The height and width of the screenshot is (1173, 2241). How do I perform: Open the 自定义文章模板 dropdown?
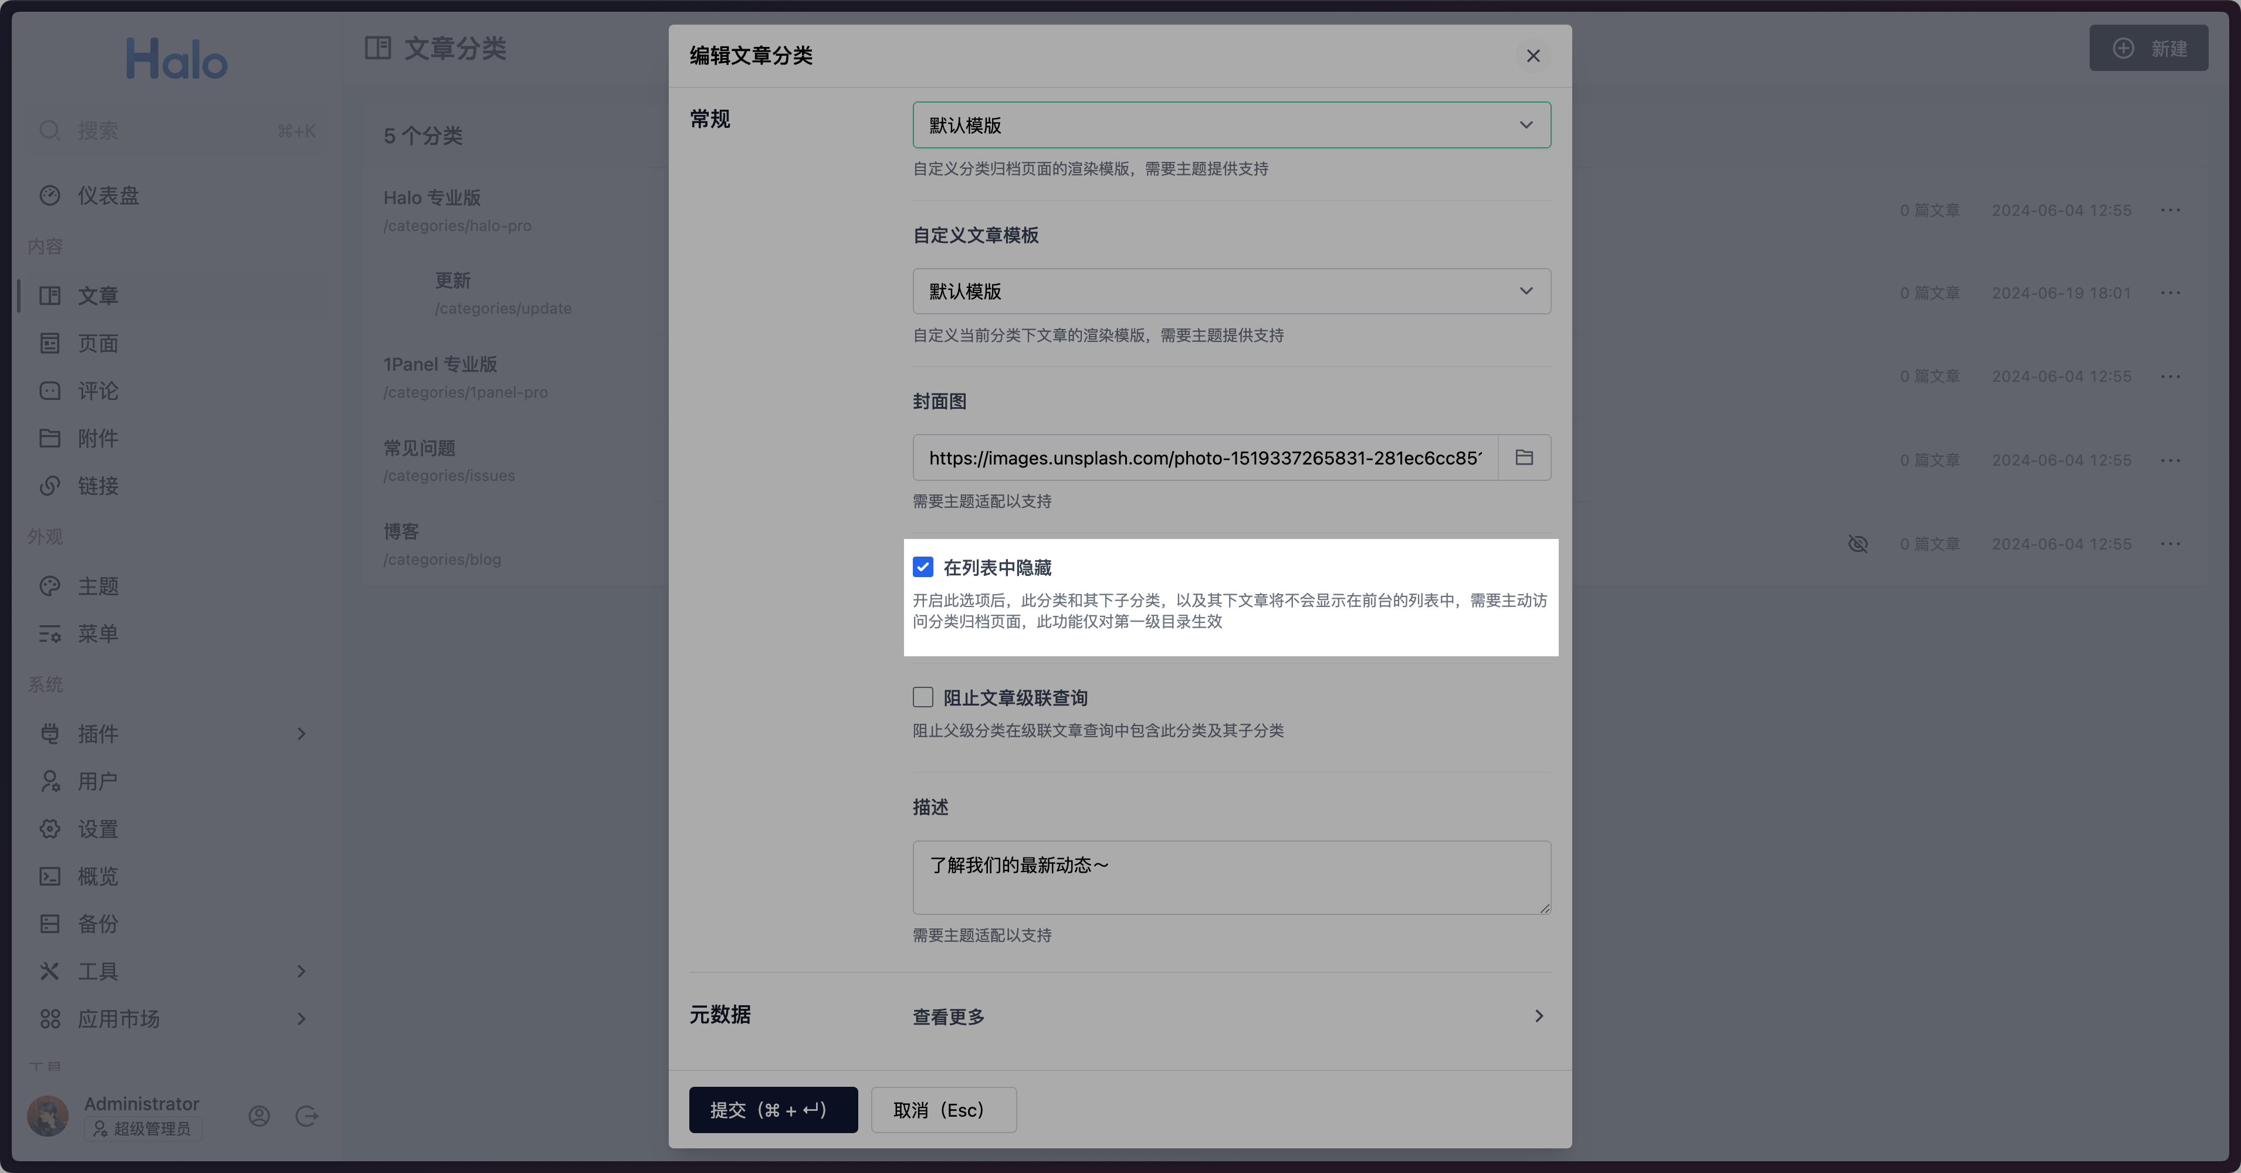click(1231, 291)
